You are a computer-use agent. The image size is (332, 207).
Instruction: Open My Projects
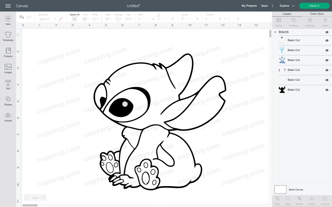249,6
